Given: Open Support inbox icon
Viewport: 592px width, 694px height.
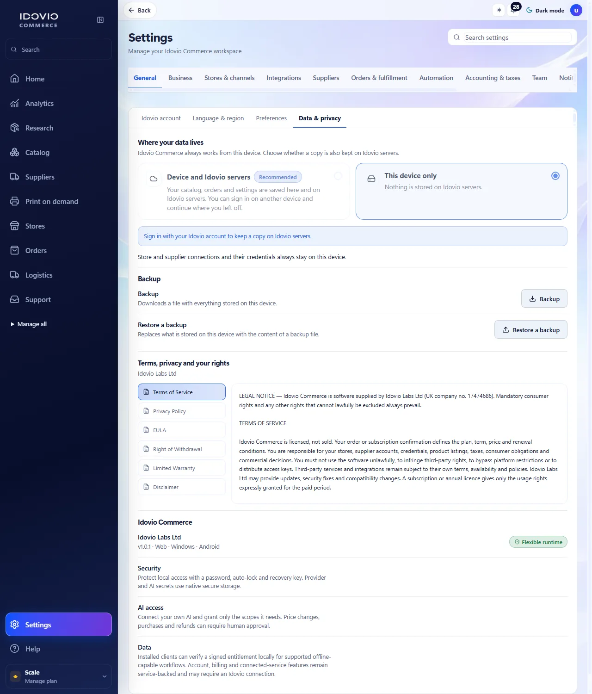Looking at the screenshot, I should click(x=15, y=299).
